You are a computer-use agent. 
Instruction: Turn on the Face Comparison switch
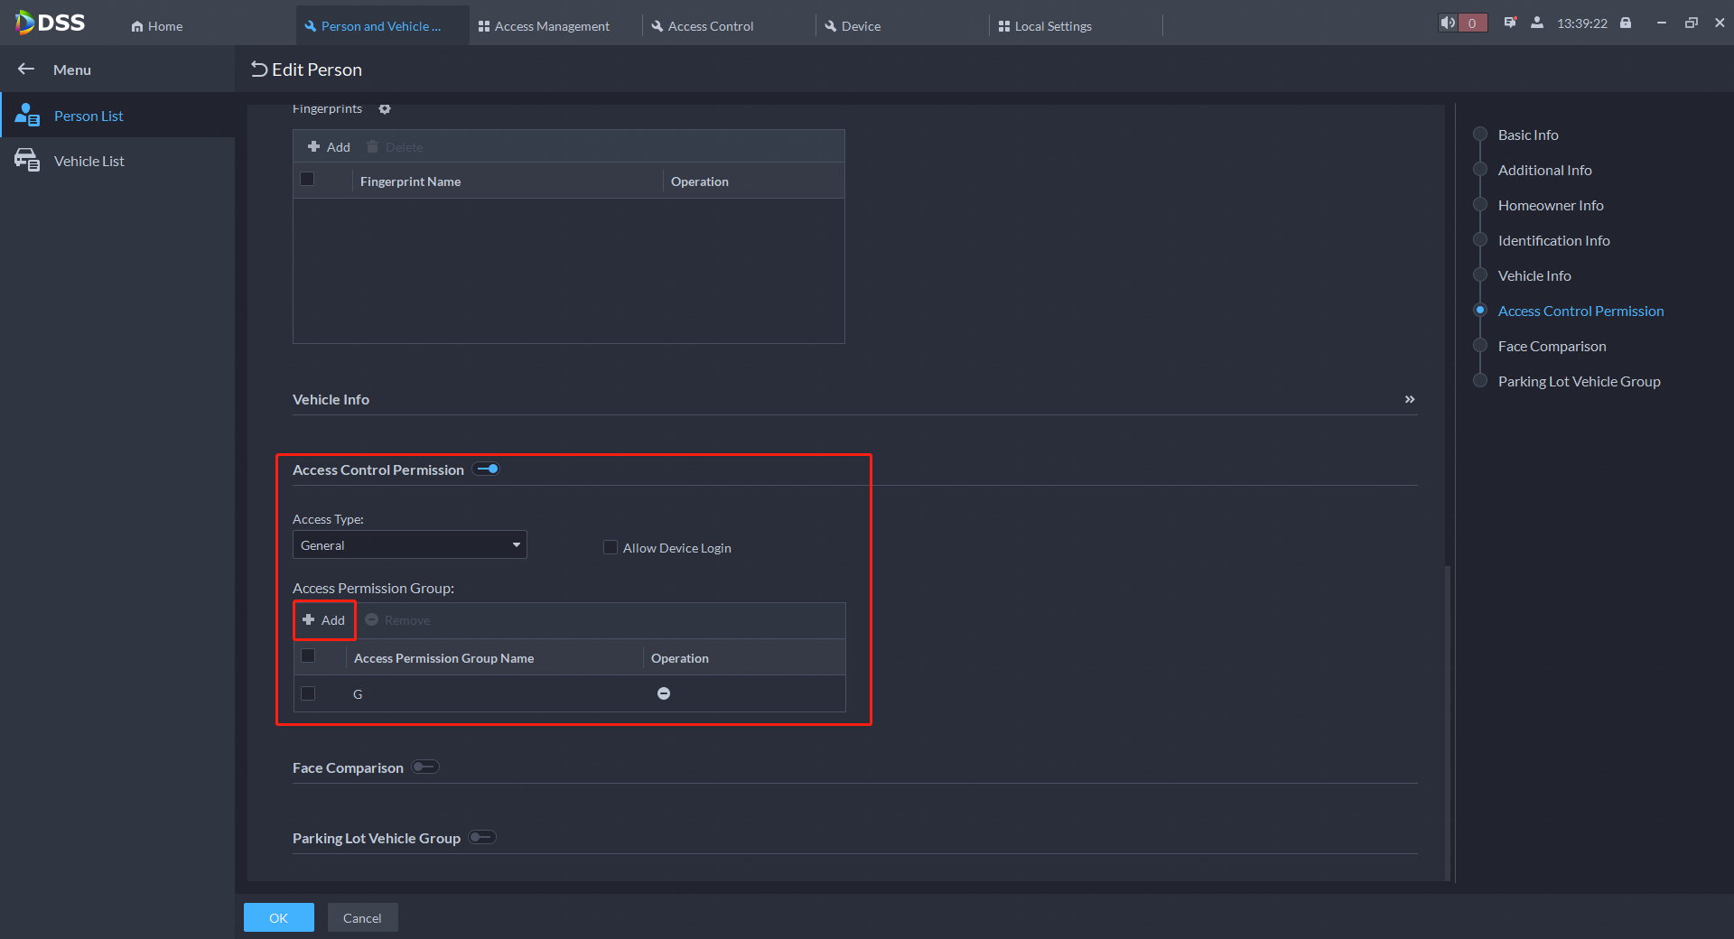click(425, 767)
